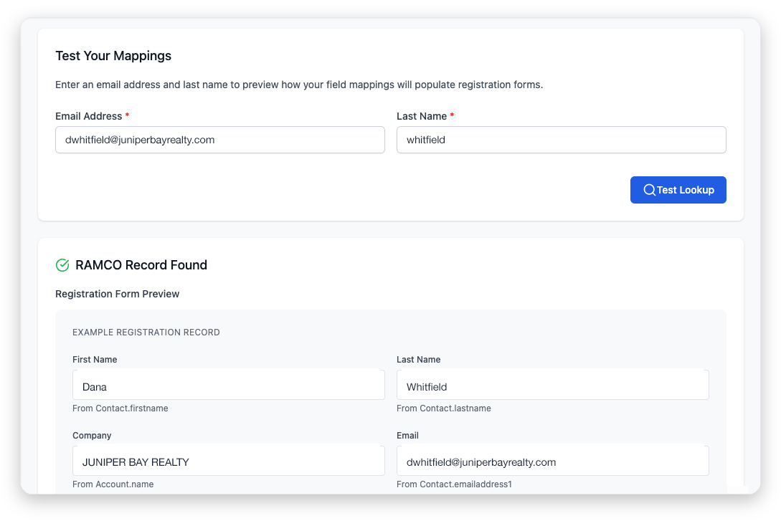Click the Test Your Mappings heading
The width and height of the screenshot is (781, 526).
(113, 56)
